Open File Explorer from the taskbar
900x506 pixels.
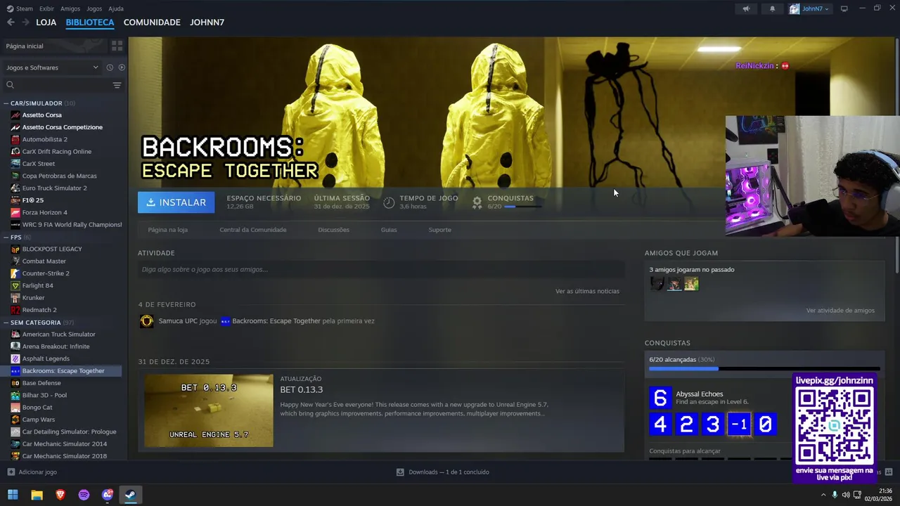(37, 495)
